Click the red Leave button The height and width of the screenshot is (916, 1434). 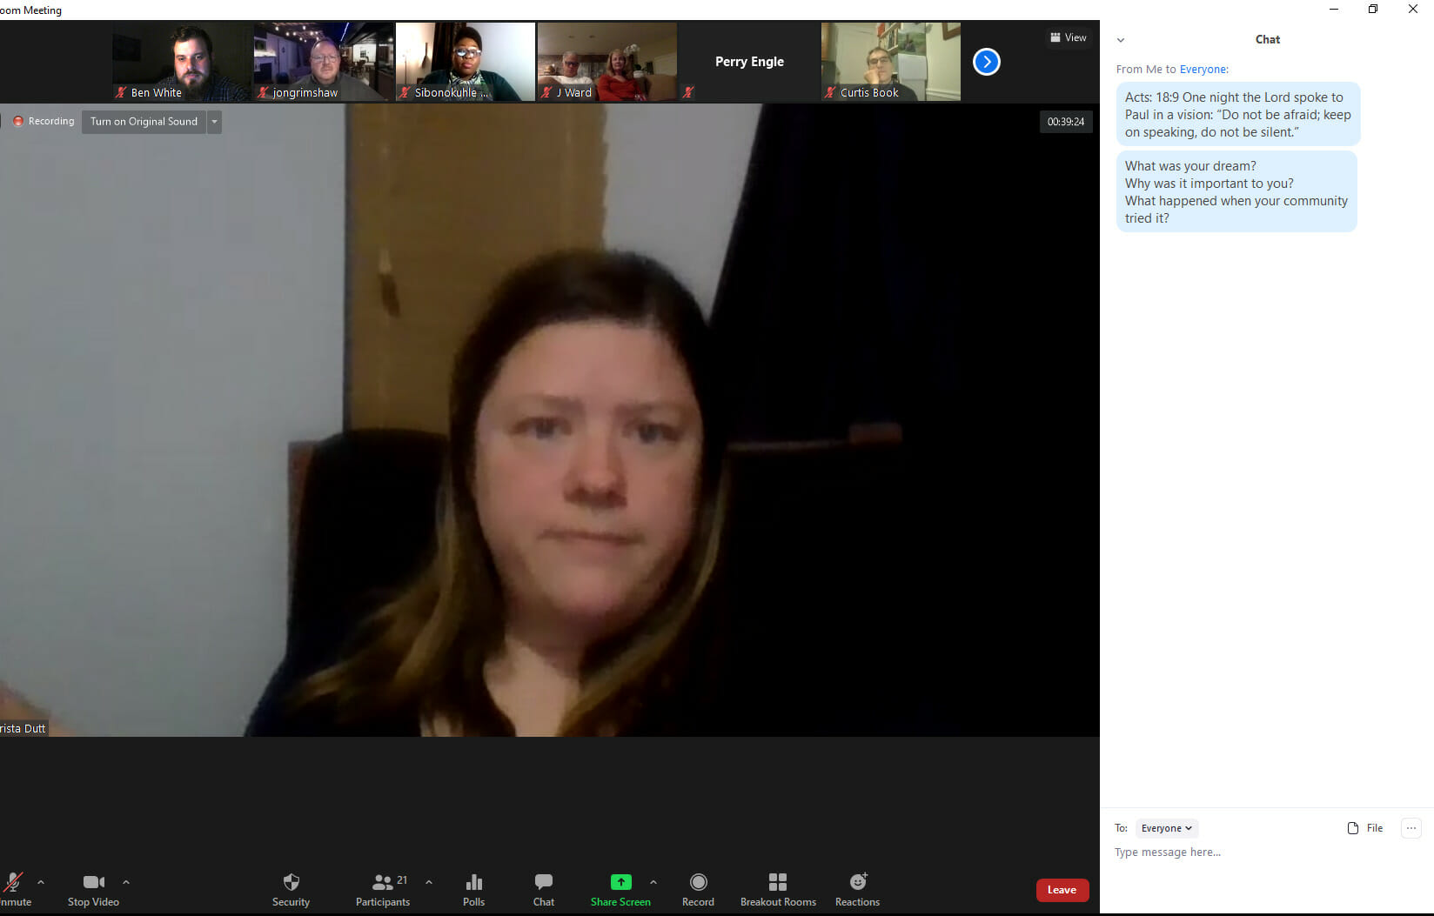[1062, 890]
